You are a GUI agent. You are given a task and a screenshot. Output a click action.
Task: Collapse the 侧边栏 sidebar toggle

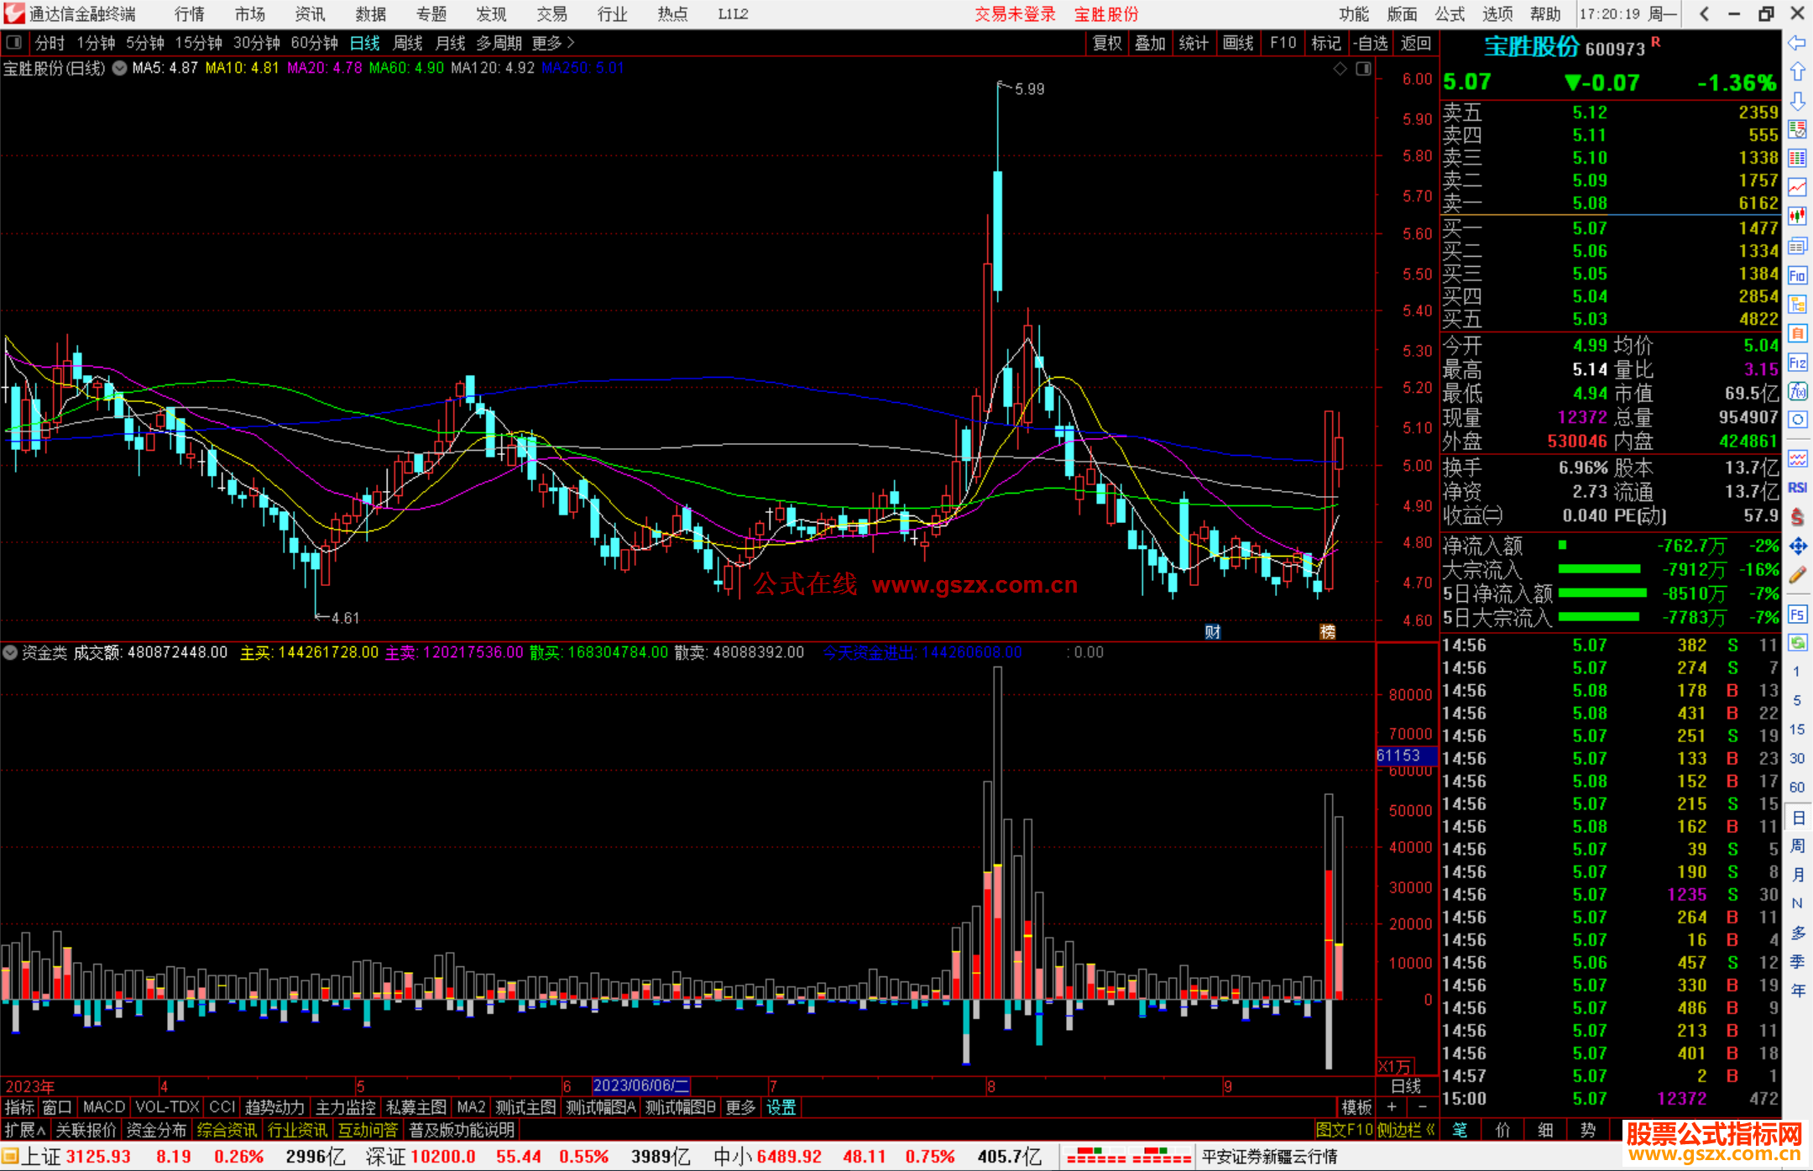point(1406,1130)
